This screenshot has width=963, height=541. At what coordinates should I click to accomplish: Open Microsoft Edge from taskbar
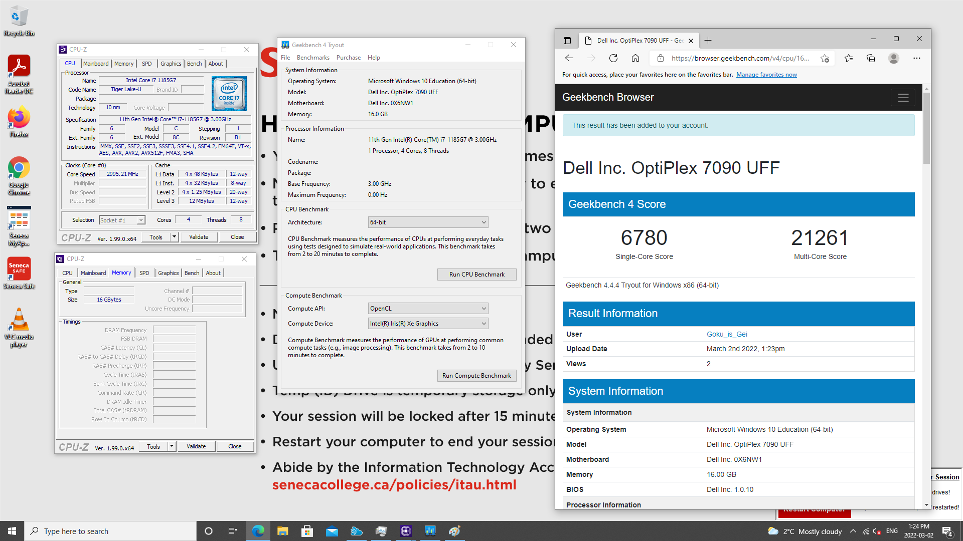pos(258,531)
